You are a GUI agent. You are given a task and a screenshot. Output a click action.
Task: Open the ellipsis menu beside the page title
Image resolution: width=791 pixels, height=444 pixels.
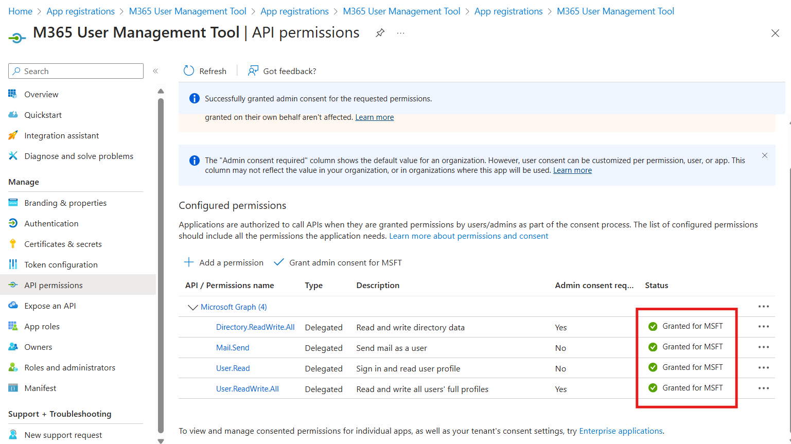(x=400, y=33)
